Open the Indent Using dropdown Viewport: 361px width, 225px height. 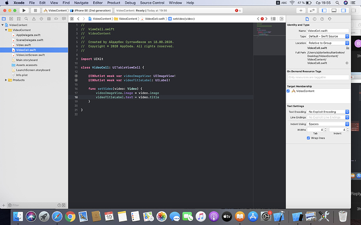[328, 124]
